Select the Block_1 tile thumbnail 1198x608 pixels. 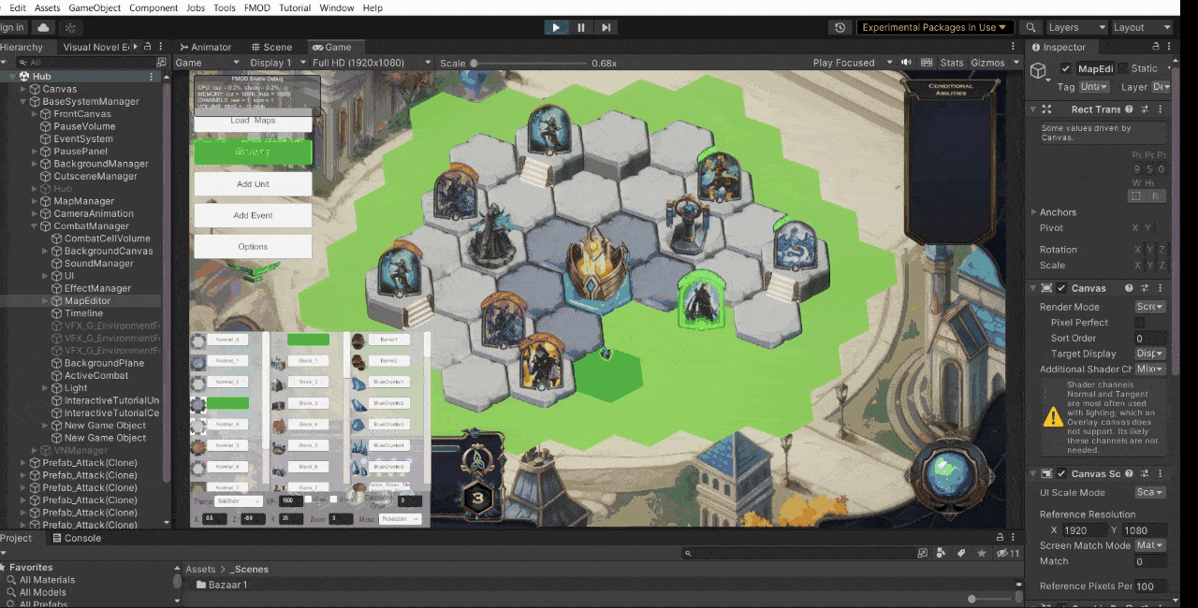278,361
